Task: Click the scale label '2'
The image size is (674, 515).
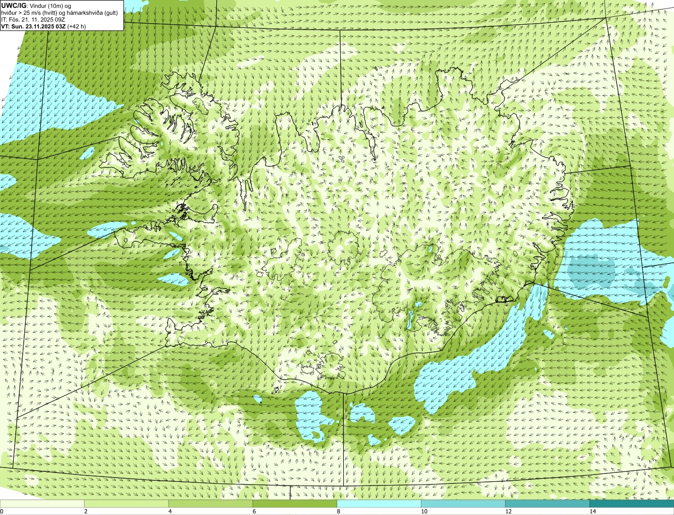Action: [x=86, y=511]
